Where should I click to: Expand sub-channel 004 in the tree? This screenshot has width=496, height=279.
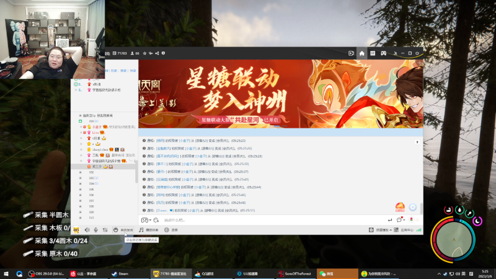(x=81, y=184)
